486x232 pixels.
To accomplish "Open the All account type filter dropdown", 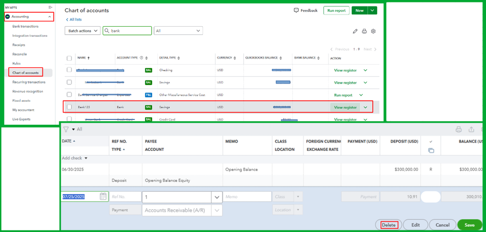I will [x=178, y=31].
